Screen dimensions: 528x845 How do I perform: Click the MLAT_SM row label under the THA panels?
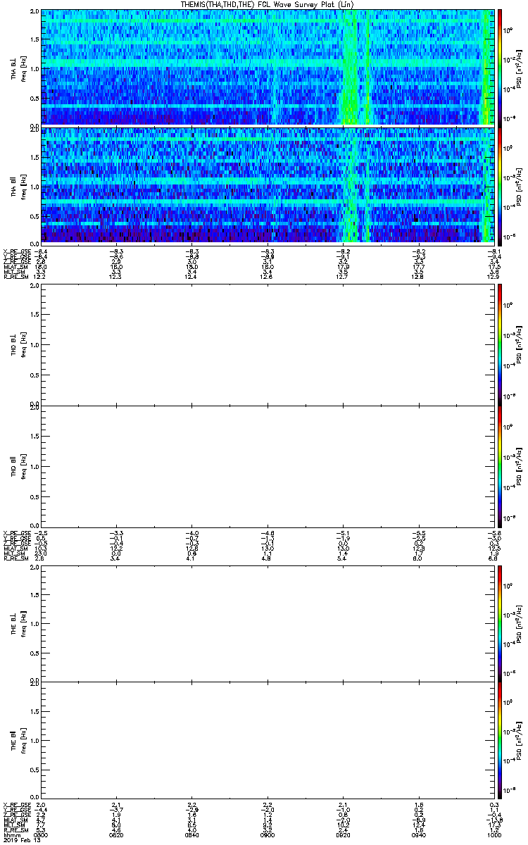(x=15, y=268)
